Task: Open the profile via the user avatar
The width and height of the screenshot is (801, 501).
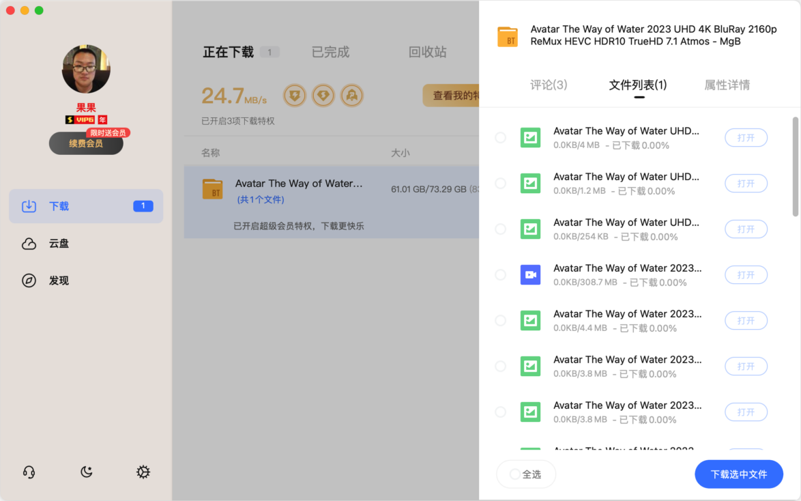Action: pos(87,69)
